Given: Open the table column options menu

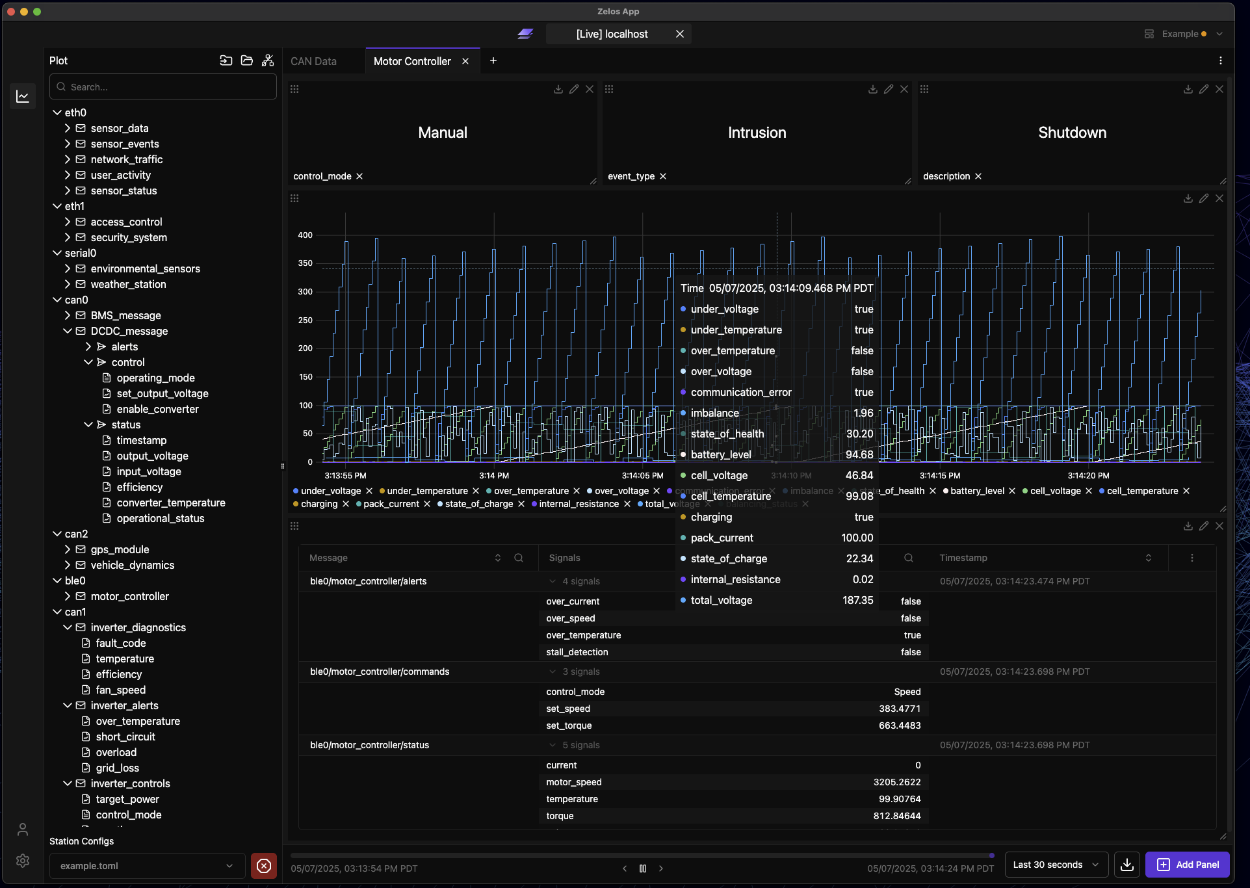Looking at the screenshot, I should (1192, 558).
